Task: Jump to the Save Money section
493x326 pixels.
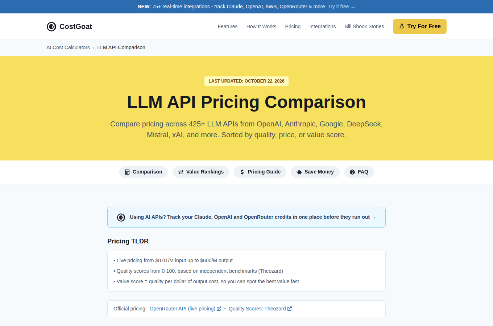Action: (315, 172)
